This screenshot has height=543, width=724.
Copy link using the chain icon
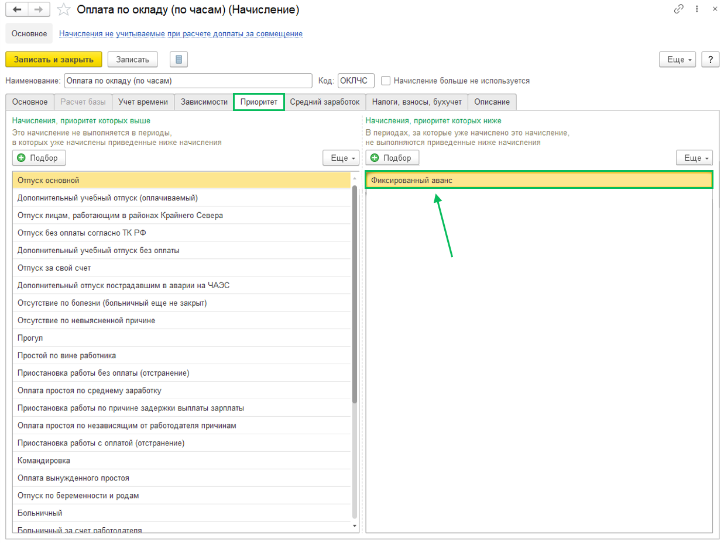coord(679,9)
